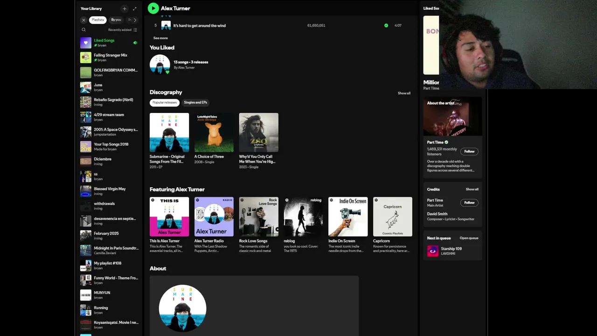Open Why'd You Only Call Me single cover
597x336 pixels.
[259, 133]
